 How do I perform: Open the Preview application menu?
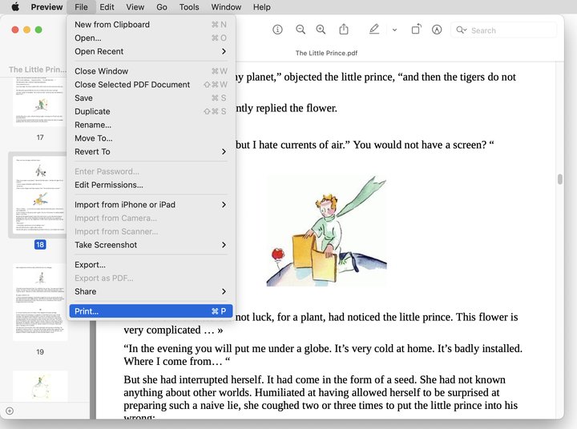point(46,7)
